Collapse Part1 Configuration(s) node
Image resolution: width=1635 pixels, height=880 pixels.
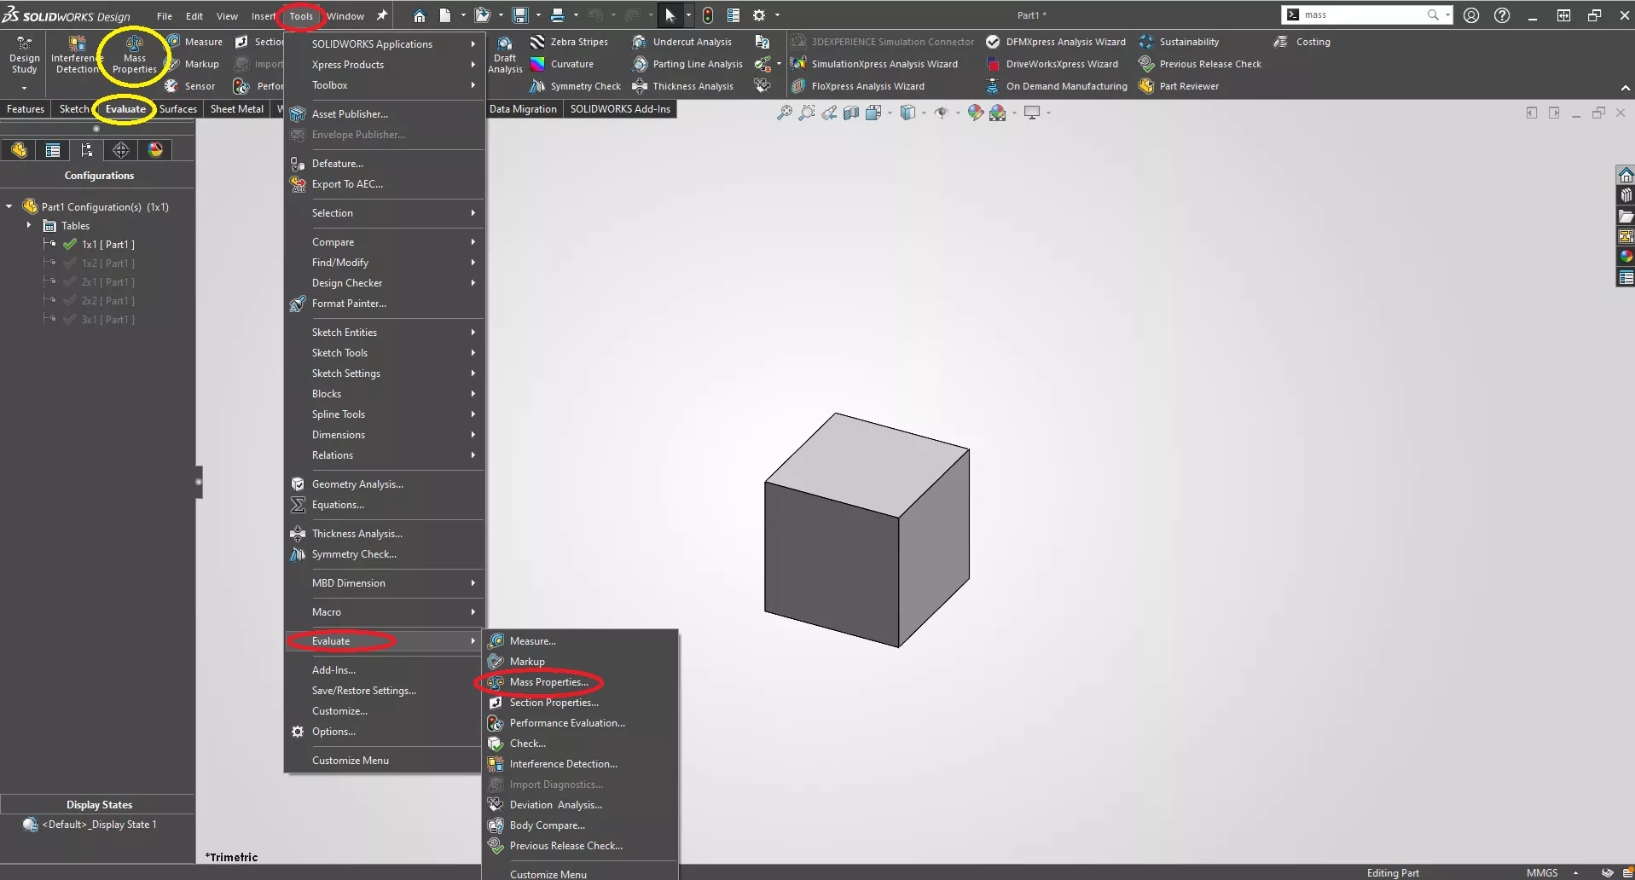tap(9, 206)
